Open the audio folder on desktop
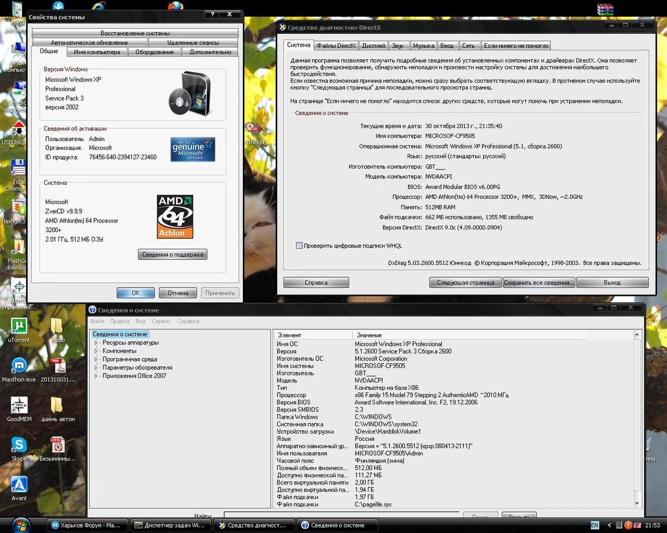Screen dimensions: 667x533 58,326
